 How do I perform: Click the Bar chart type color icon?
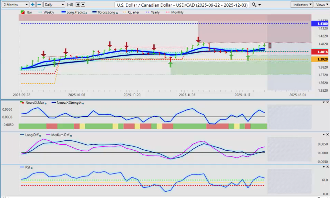click(x=23, y=12)
